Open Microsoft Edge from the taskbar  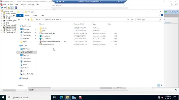61,97
